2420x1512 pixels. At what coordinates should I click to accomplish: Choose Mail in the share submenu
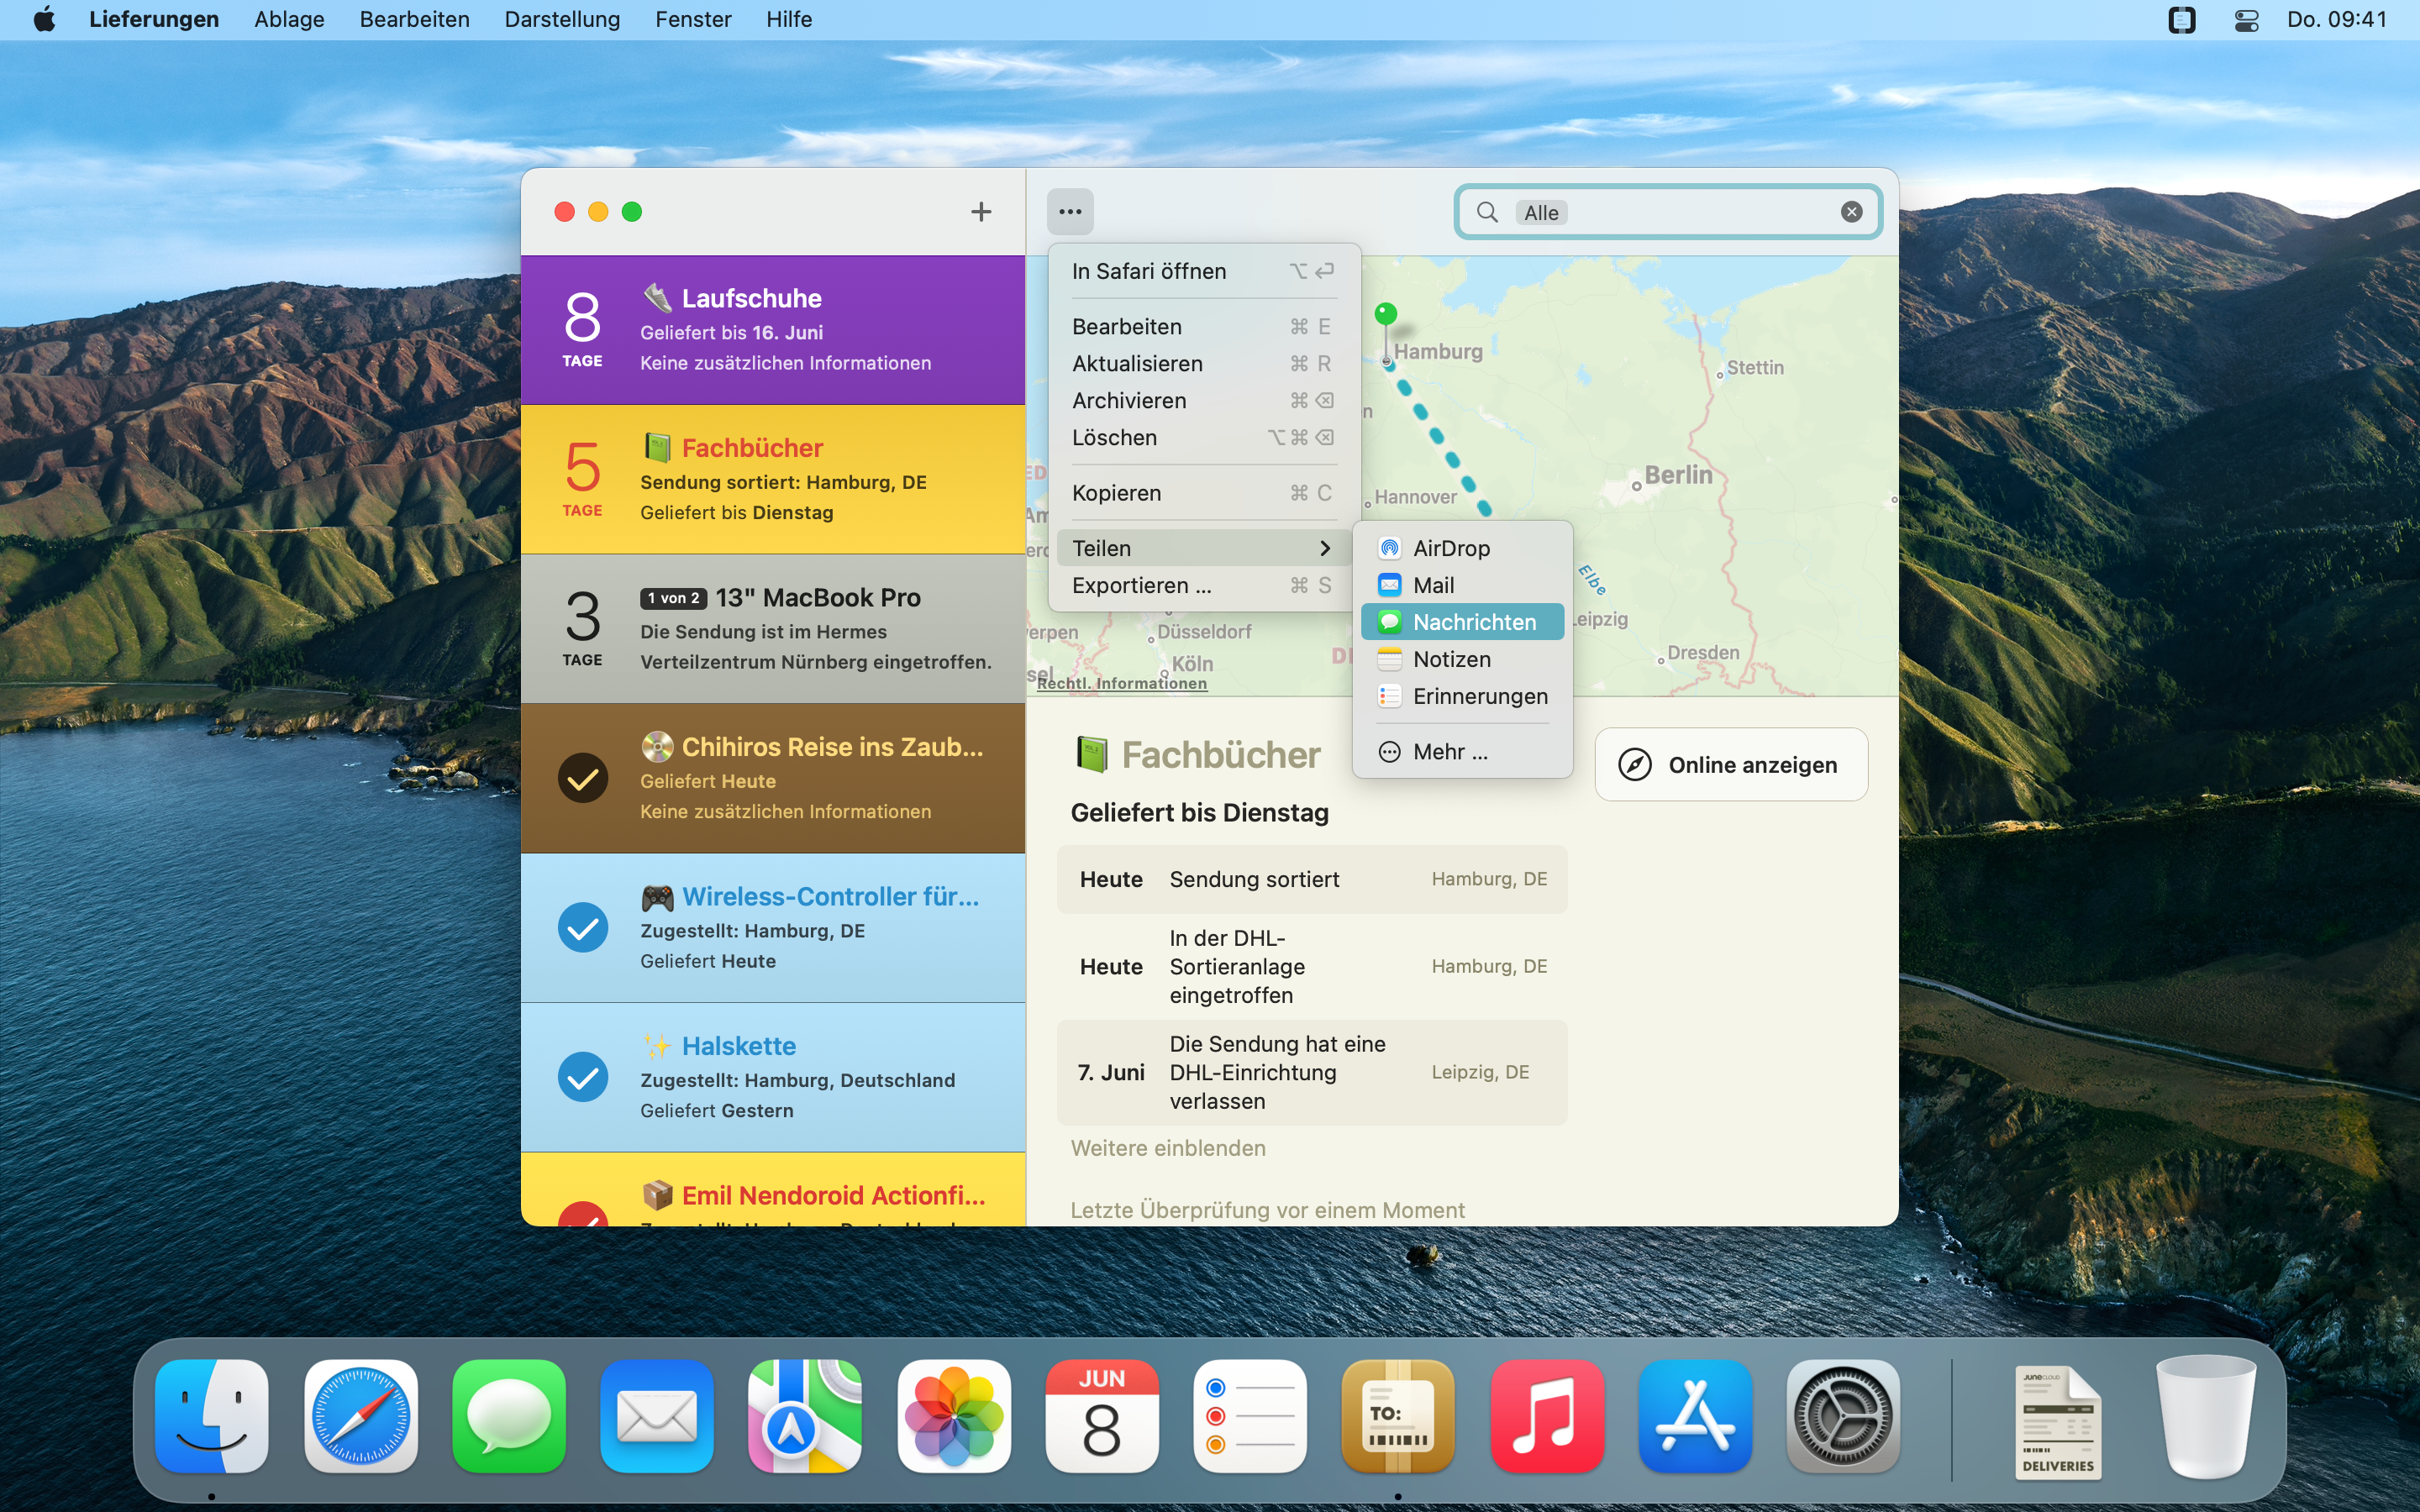[1462, 585]
